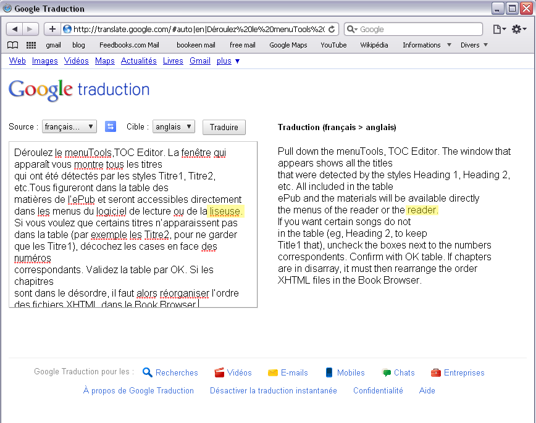The width and height of the screenshot is (536, 423).
Task: Open the Wikipédia bookmark
Action: pyautogui.click(x=374, y=45)
